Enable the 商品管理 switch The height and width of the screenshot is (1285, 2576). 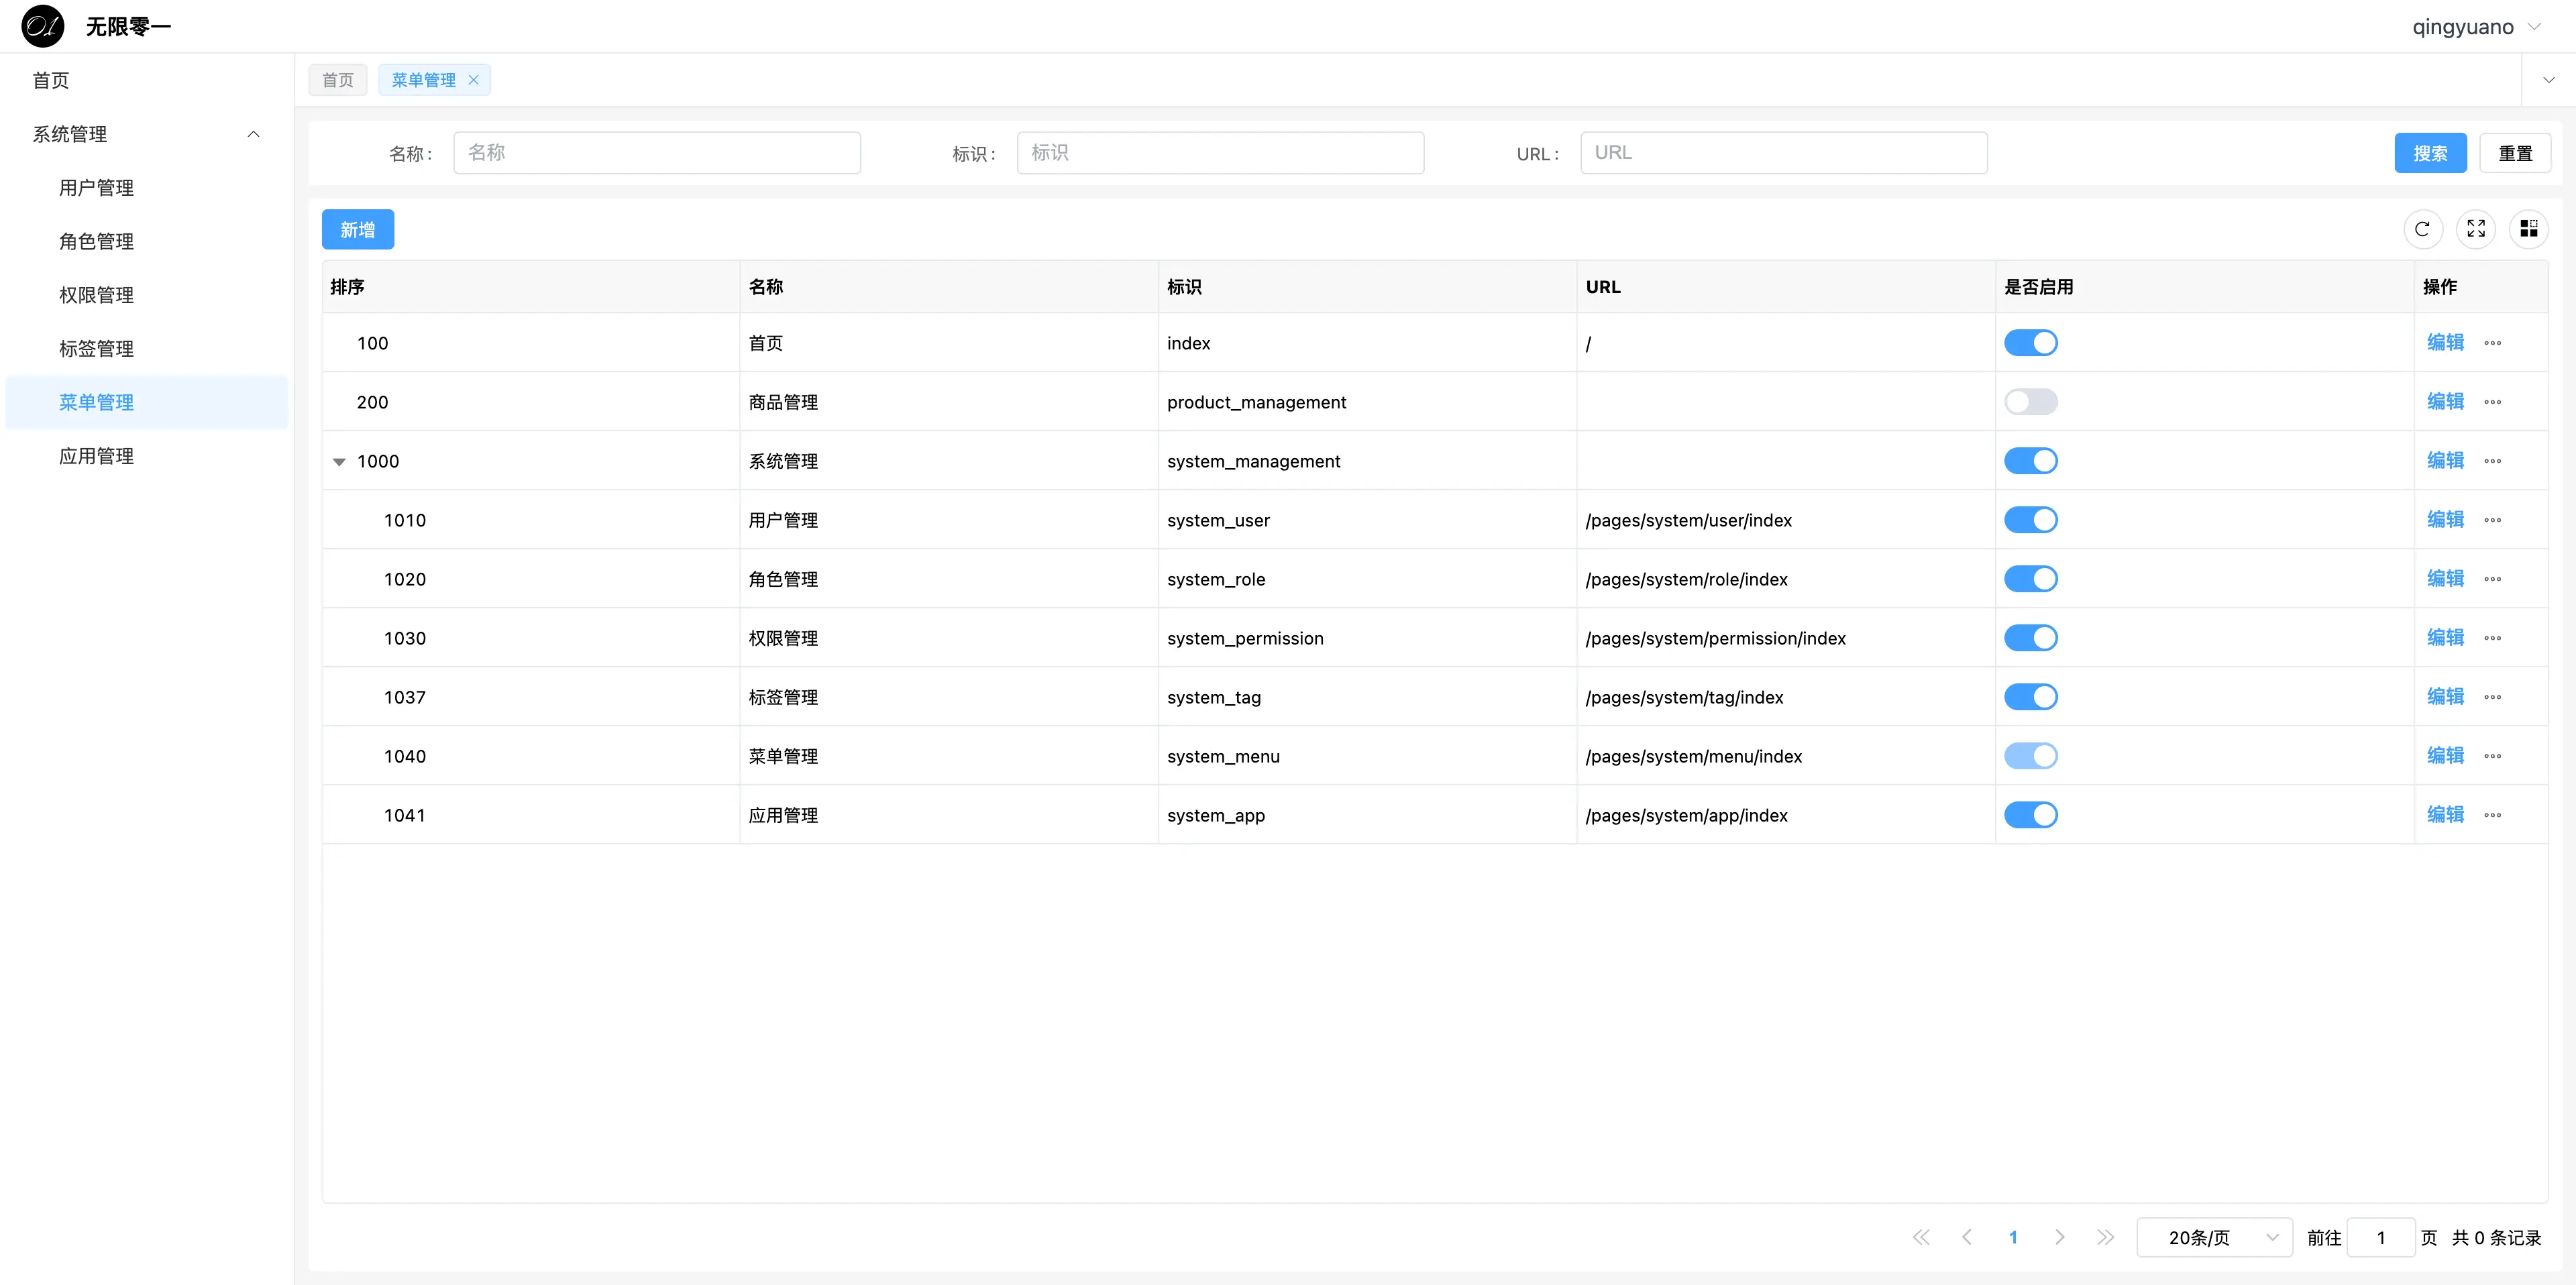click(x=2030, y=402)
